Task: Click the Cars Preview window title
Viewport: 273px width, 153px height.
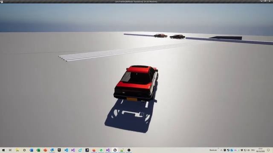Action: click(x=136, y=2)
